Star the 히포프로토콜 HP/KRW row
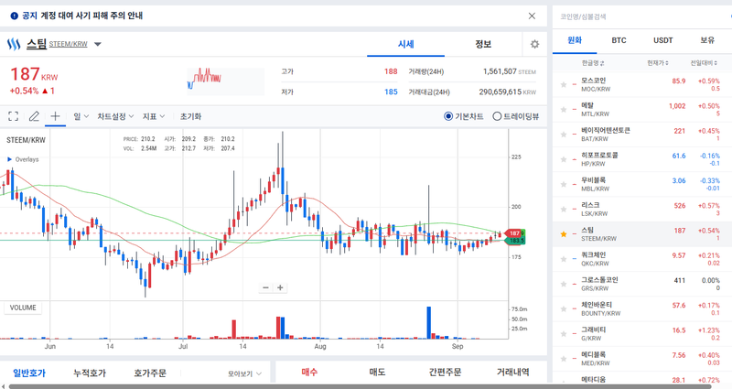 (564, 159)
